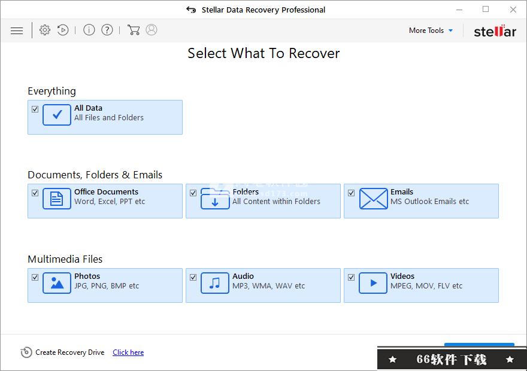Click All Content within Folders text

pos(276,202)
